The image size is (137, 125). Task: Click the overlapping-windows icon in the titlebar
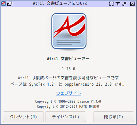point(10,4)
